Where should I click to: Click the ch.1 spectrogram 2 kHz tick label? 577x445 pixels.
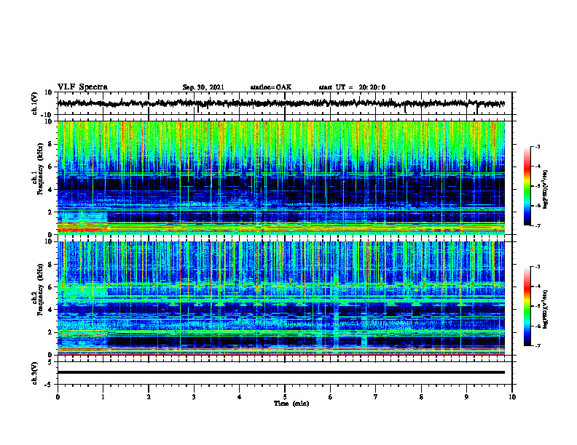point(50,212)
